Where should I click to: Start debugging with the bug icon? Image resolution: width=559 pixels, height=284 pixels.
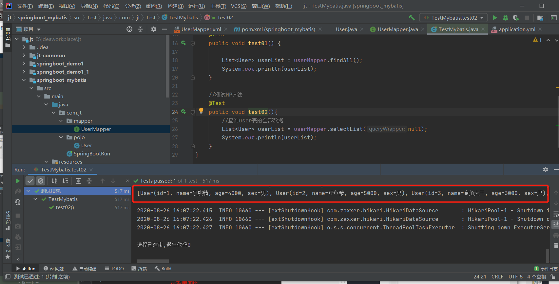click(506, 18)
